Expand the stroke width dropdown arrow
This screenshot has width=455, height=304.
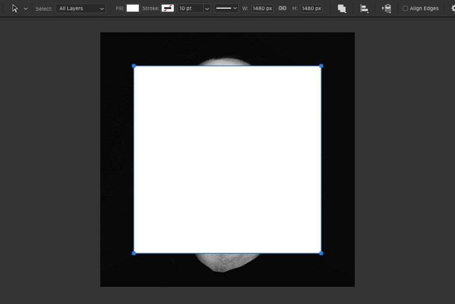207,9
